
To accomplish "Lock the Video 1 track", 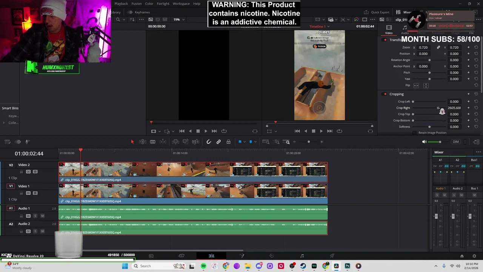I will pos(22,193).
